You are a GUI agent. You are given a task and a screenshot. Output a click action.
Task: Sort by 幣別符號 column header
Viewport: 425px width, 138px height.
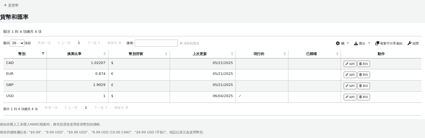[x=139, y=54]
